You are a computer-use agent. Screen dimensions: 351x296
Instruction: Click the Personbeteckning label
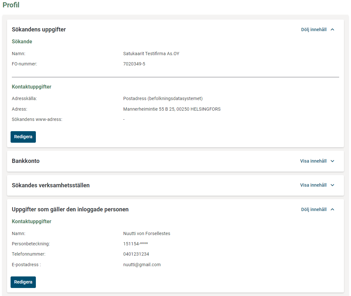31,244
